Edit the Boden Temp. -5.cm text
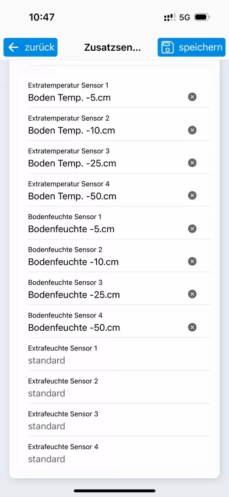The image size is (229, 497). pos(69,97)
